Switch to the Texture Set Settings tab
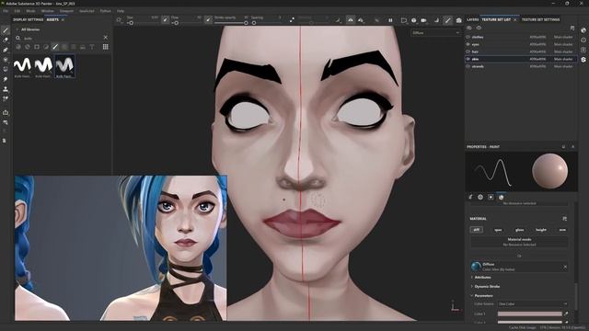This screenshot has height=331, width=589. (540, 19)
